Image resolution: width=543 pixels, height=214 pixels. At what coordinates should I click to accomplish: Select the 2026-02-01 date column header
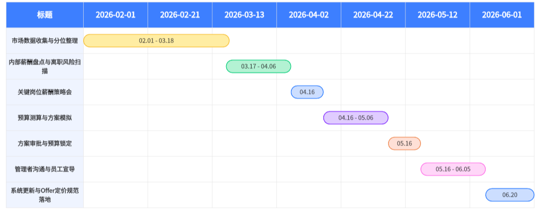116,15
